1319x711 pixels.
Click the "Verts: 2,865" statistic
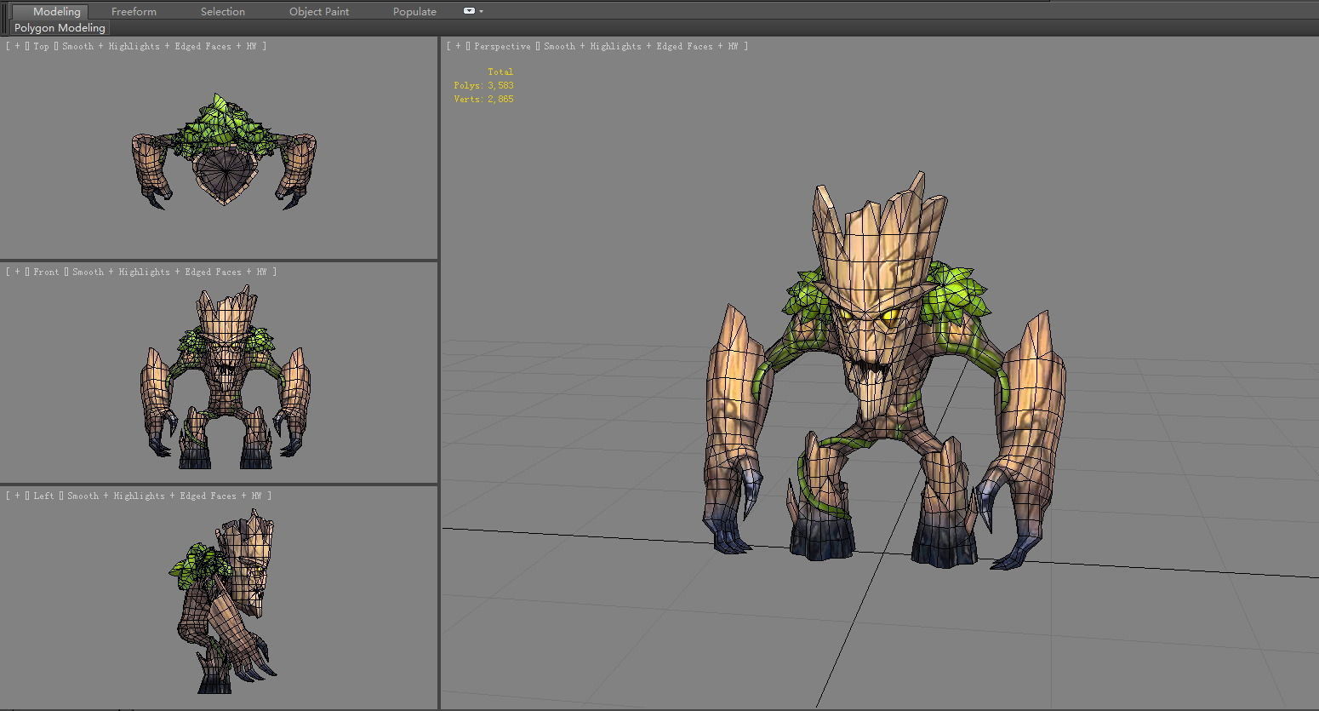483,99
